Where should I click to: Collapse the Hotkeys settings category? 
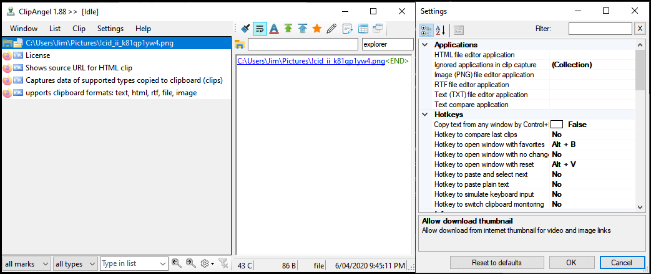[424, 115]
